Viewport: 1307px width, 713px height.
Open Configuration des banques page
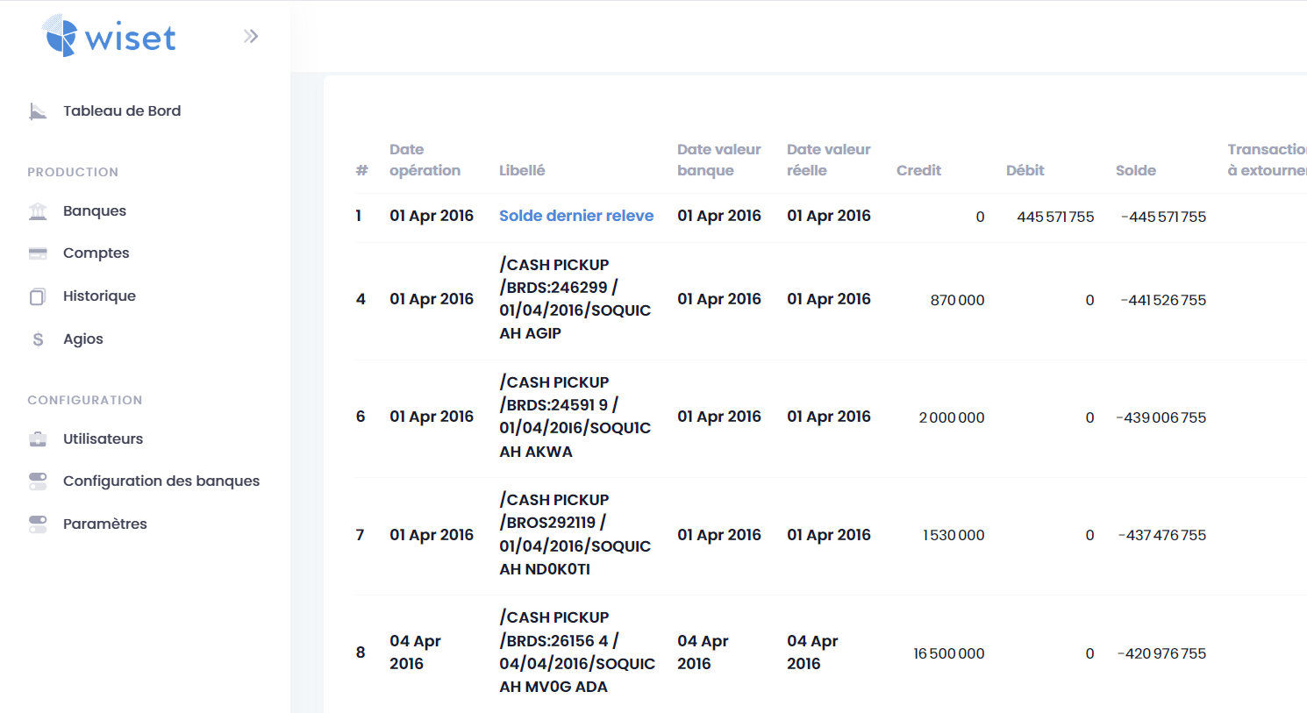pos(161,481)
